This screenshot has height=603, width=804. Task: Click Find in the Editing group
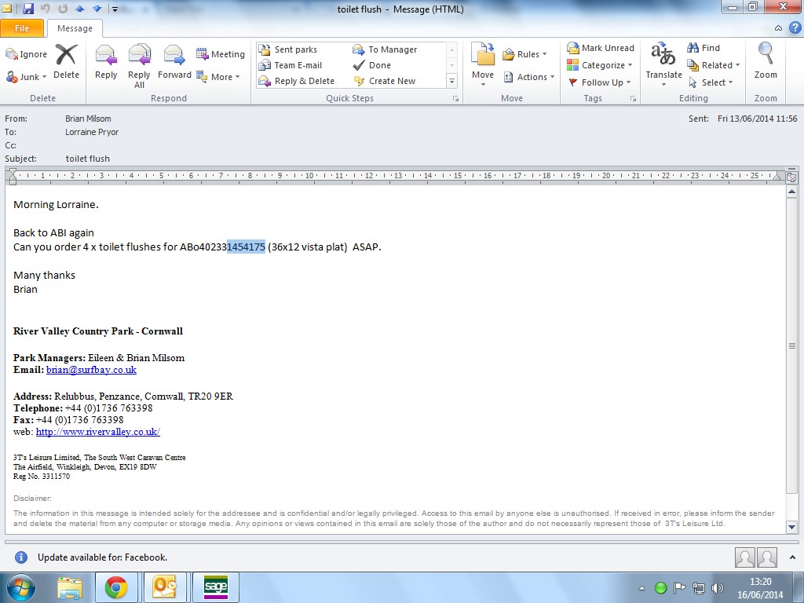click(x=703, y=48)
